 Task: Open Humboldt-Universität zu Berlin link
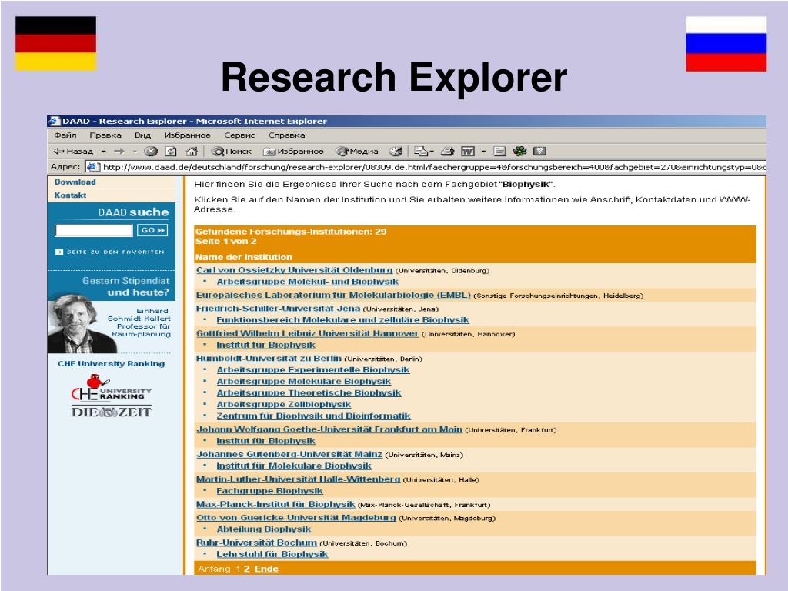[x=269, y=359]
